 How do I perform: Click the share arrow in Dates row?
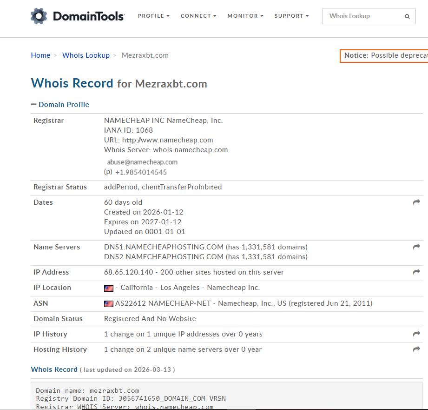(x=416, y=202)
